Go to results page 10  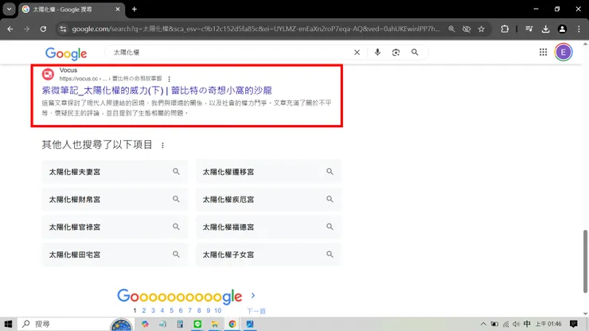click(x=218, y=310)
